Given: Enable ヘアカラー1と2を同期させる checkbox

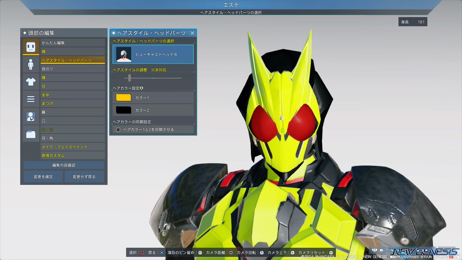Looking at the screenshot, I should [x=118, y=130].
